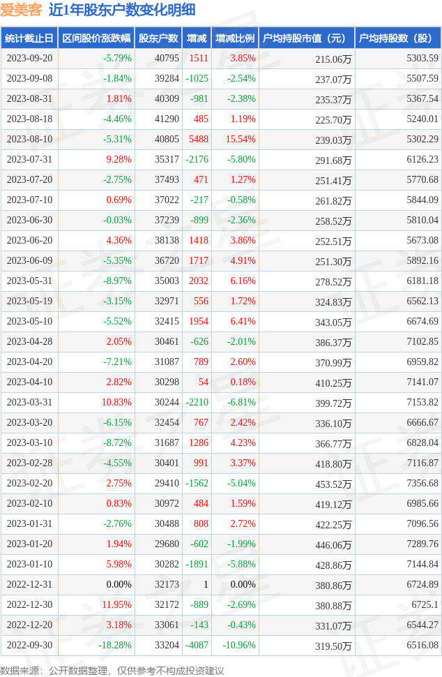Click the holding value 446.06万
Image resolution: width=442 pixels, height=677 pixels.
(x=333, y=545)
